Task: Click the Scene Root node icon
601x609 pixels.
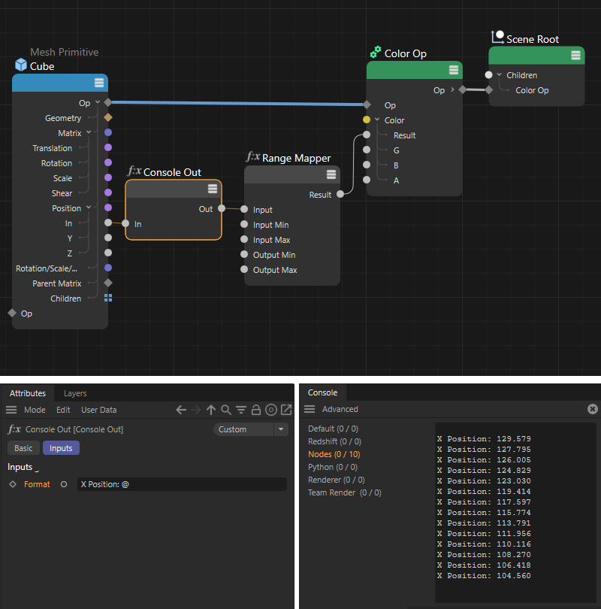Action: (497, 37)
